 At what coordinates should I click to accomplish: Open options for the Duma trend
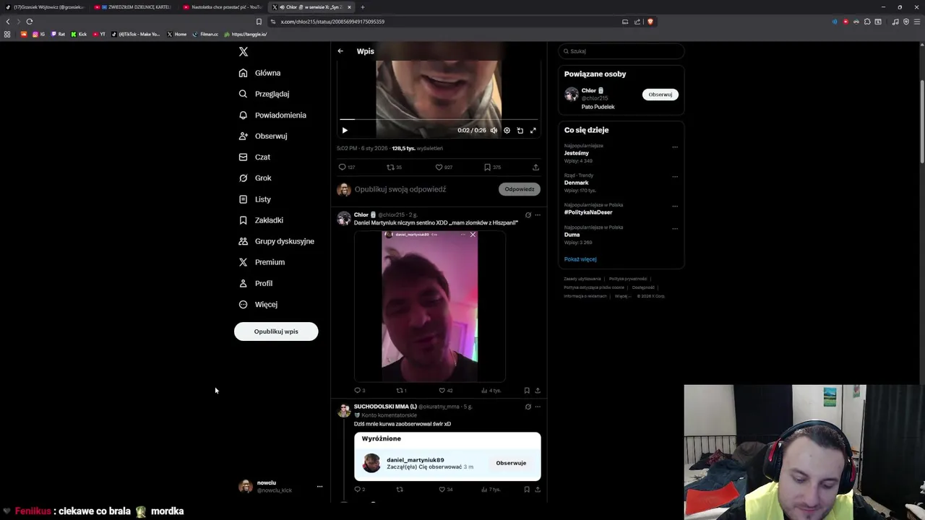[675, 229]
